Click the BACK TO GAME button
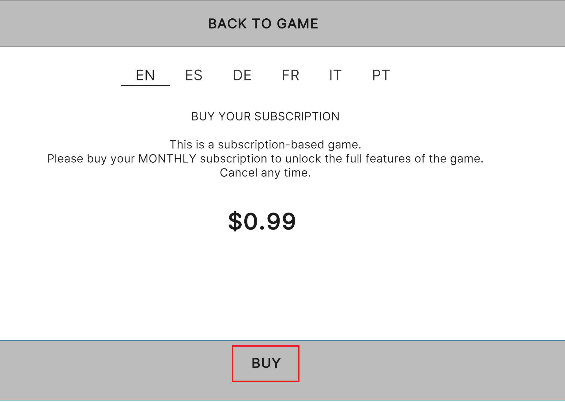Viewport: 565px width, 402px height. pyautogui.click(x=263, y=24)
